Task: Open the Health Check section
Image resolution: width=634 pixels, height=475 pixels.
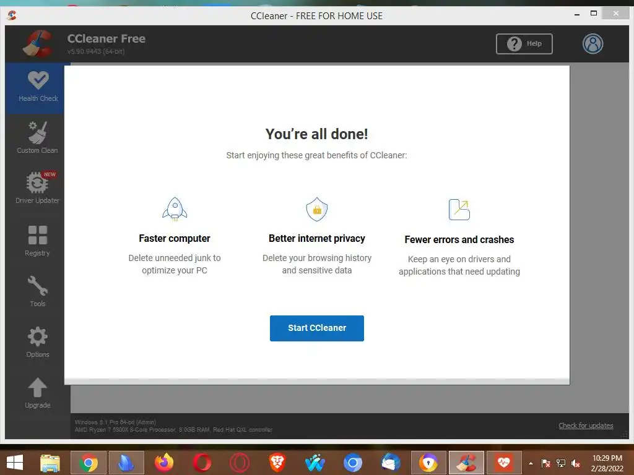Action: 38,87
